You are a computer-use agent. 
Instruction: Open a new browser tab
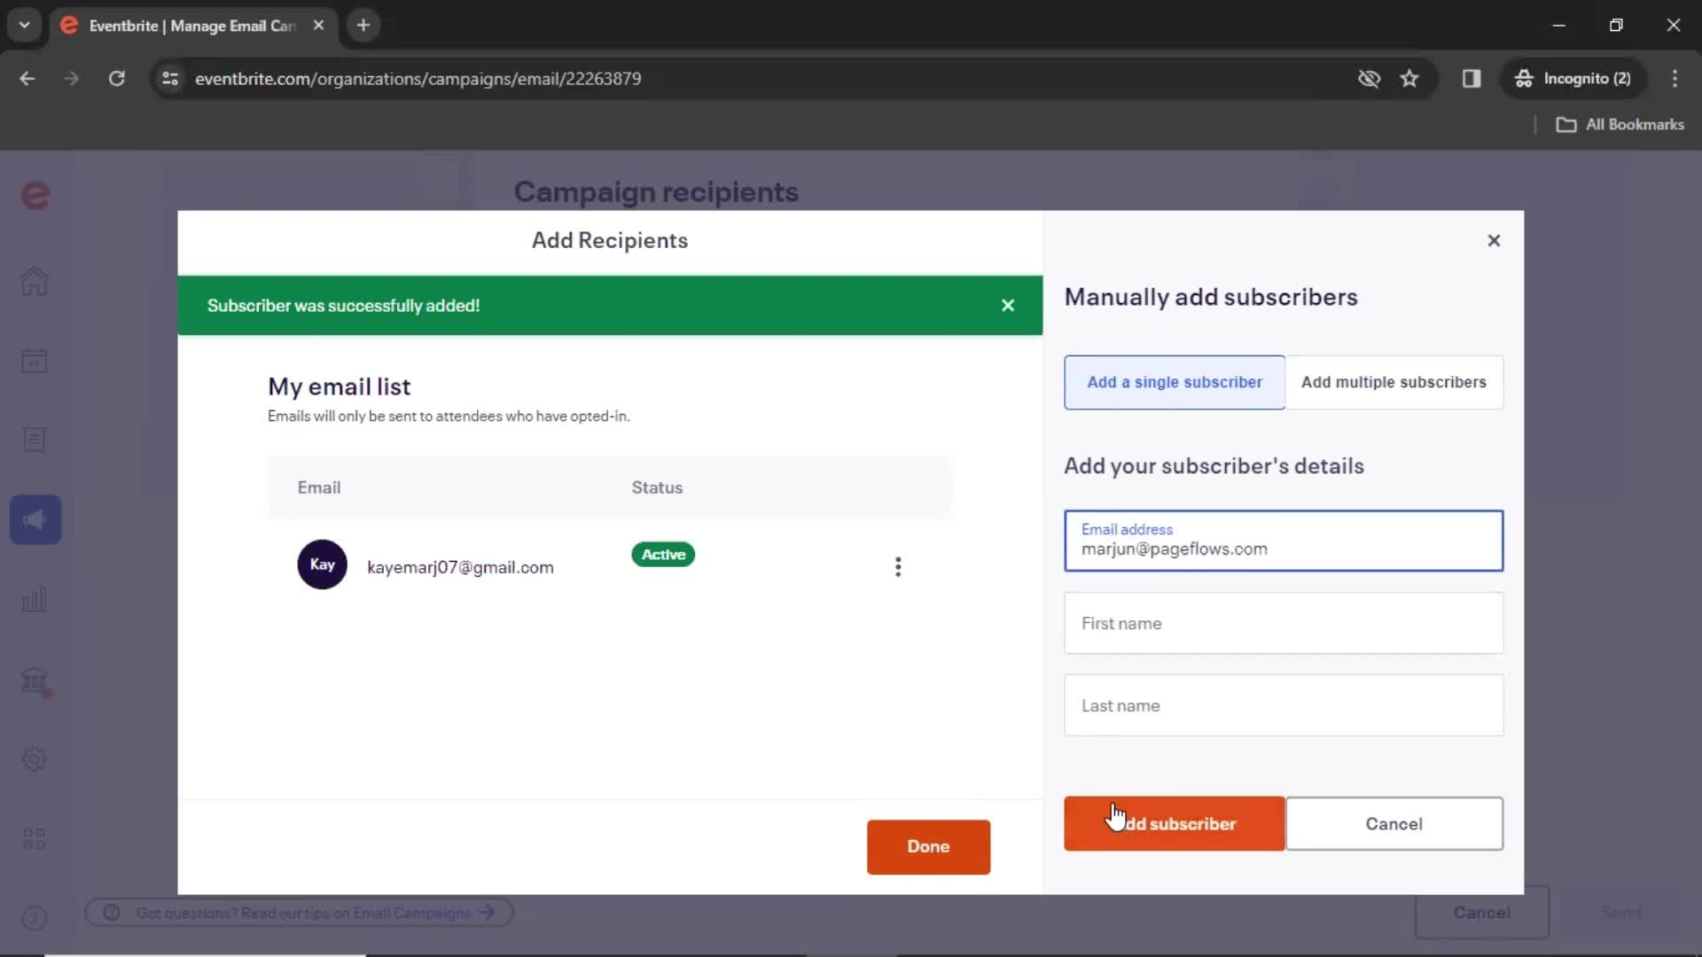363,26
